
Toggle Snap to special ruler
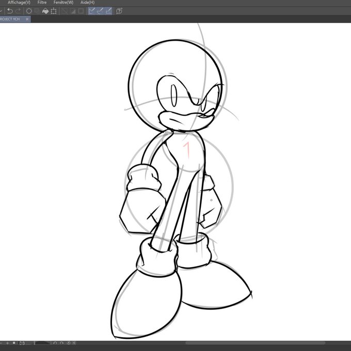100,11
